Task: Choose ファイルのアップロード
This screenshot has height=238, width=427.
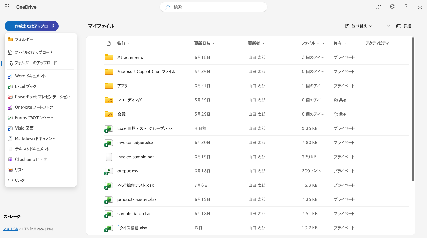Action: point(41,52)
